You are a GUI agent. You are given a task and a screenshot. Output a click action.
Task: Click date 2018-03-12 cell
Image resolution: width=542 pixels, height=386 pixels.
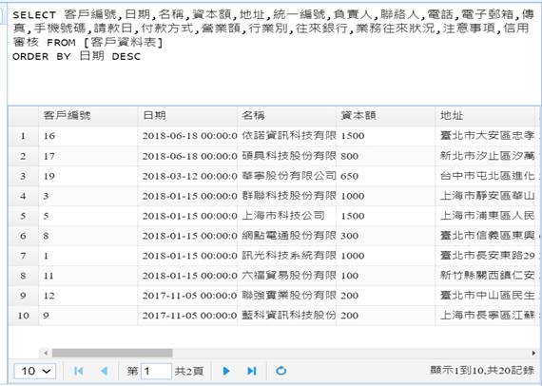(x=187, y=176)
